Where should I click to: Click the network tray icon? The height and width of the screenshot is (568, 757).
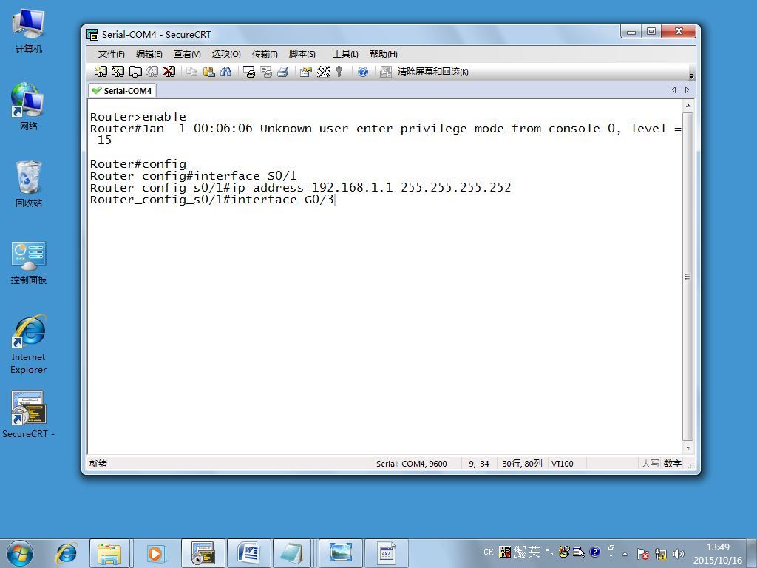660,553
